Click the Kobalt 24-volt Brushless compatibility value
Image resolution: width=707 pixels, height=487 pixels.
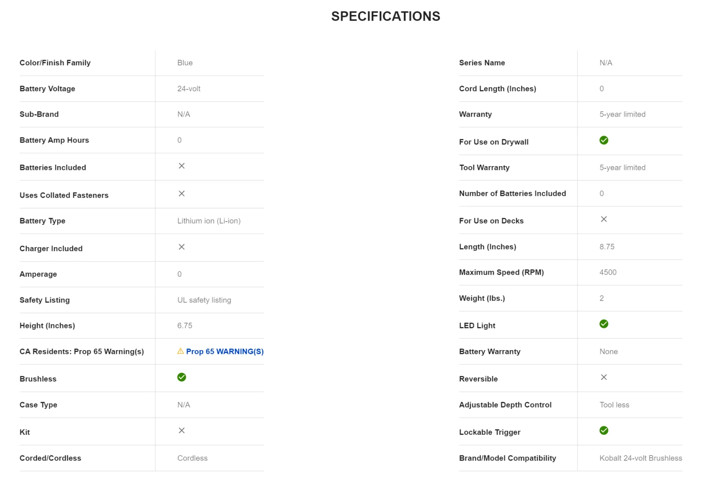[x=641, y=458]
